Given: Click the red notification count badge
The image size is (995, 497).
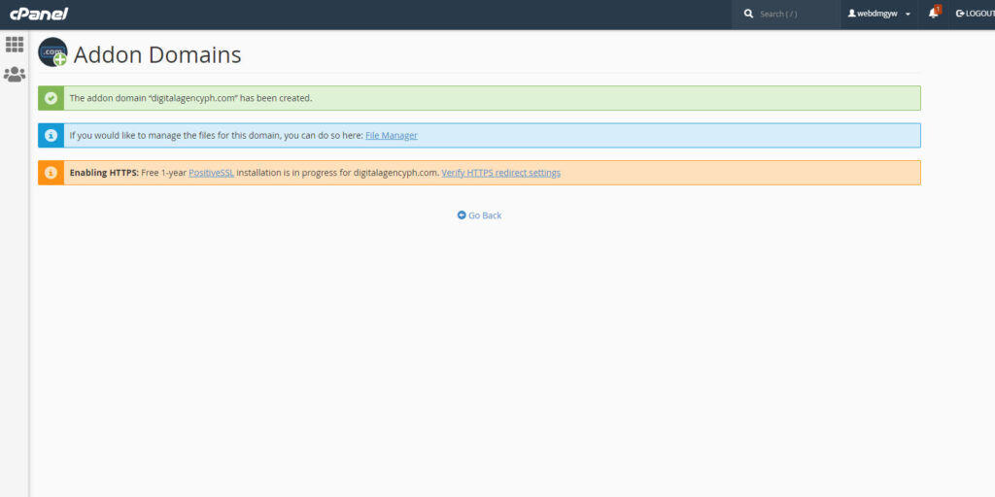Looking at the screenshot, I should [938, 10].
